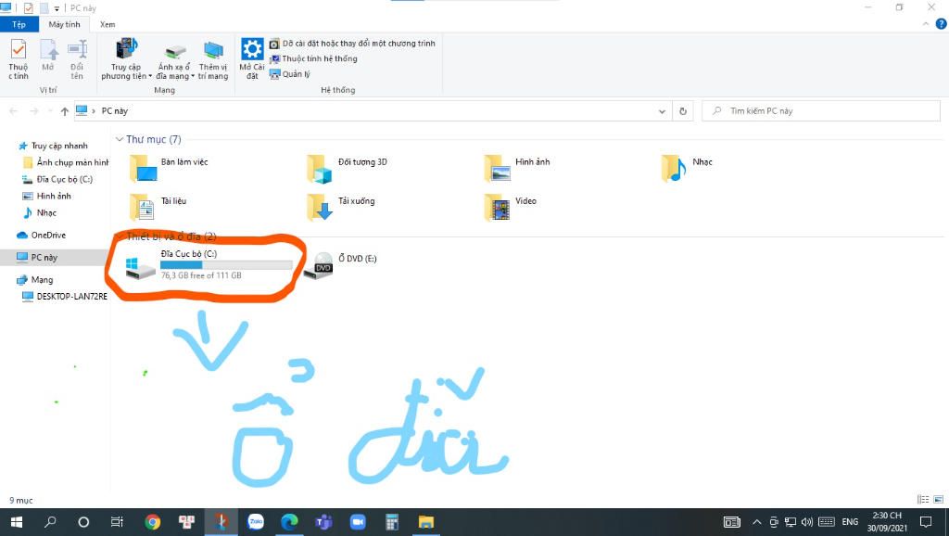Image resolution: width=949 pixels, height=536 pixels.
Task: Open the Tải xuống folder
Action: coord(340,207)
